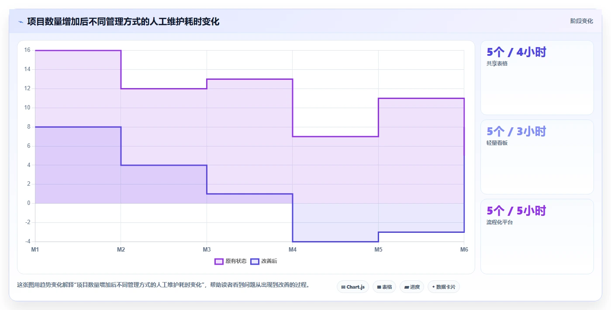Click the y-axis value -4
Screen dimensions: 611x310
click(x=28, y=242)
